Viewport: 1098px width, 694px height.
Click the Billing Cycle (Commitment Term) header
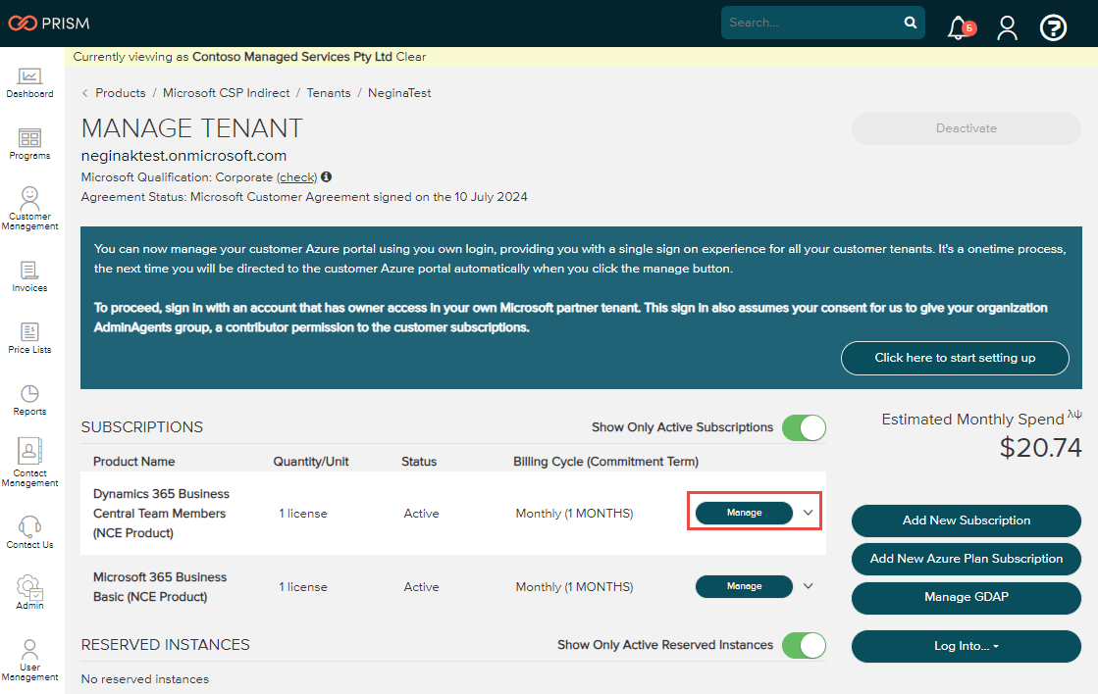click(x=605, y=462)
